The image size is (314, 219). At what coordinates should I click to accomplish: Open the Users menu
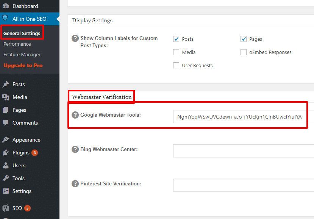[19, 165]
